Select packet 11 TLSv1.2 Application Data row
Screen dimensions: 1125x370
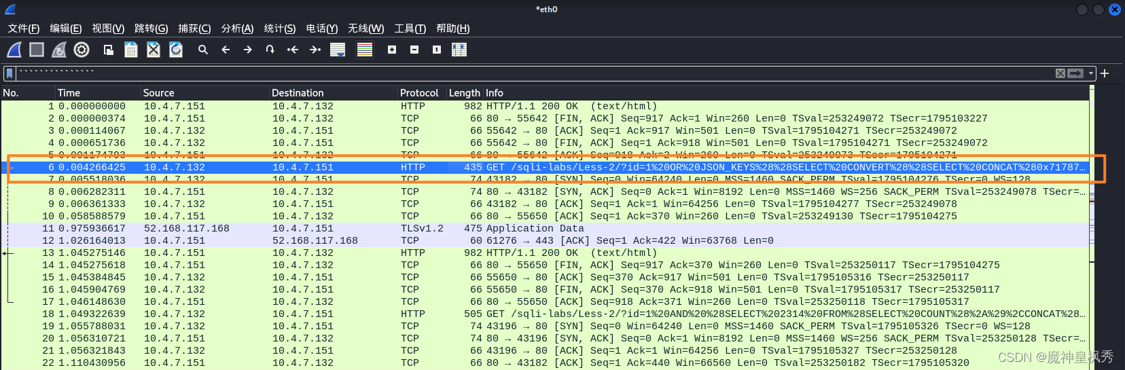click(x=544, y=228)
